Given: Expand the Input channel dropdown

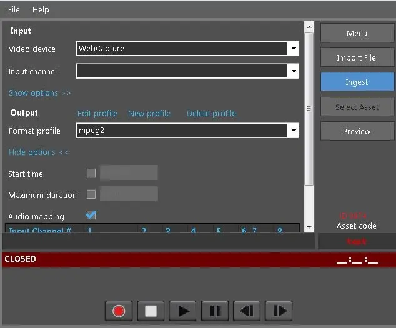Looking at the screenshot, I should tap(293, 71).
